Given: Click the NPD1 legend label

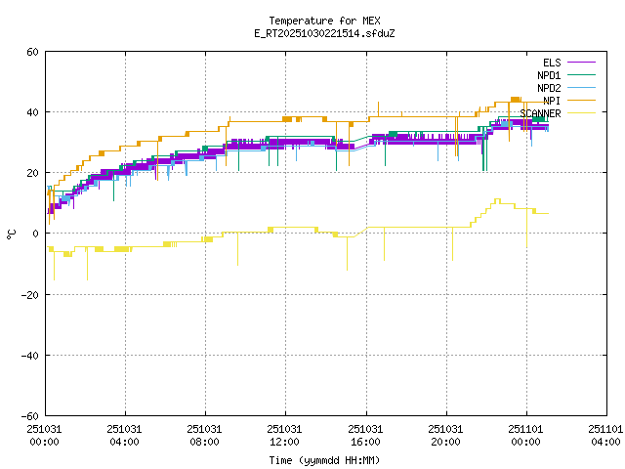Looking at the screenshot, I should pyautogui.click(x=548, y=75).
